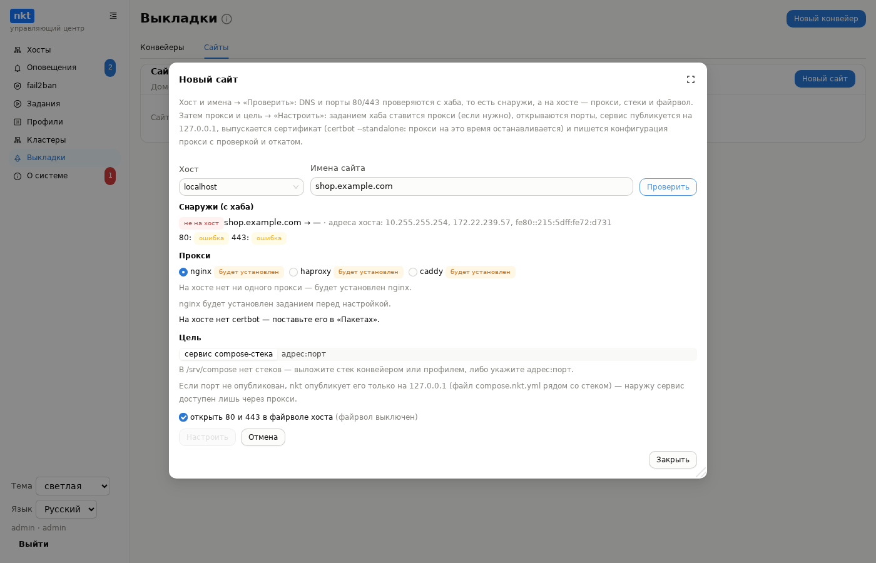Choose caddy as the proxy
Screen dimensions: 876x563
413,272
